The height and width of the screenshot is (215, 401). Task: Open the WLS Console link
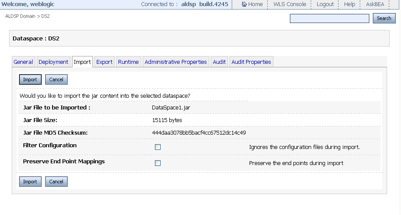point(289,4)
